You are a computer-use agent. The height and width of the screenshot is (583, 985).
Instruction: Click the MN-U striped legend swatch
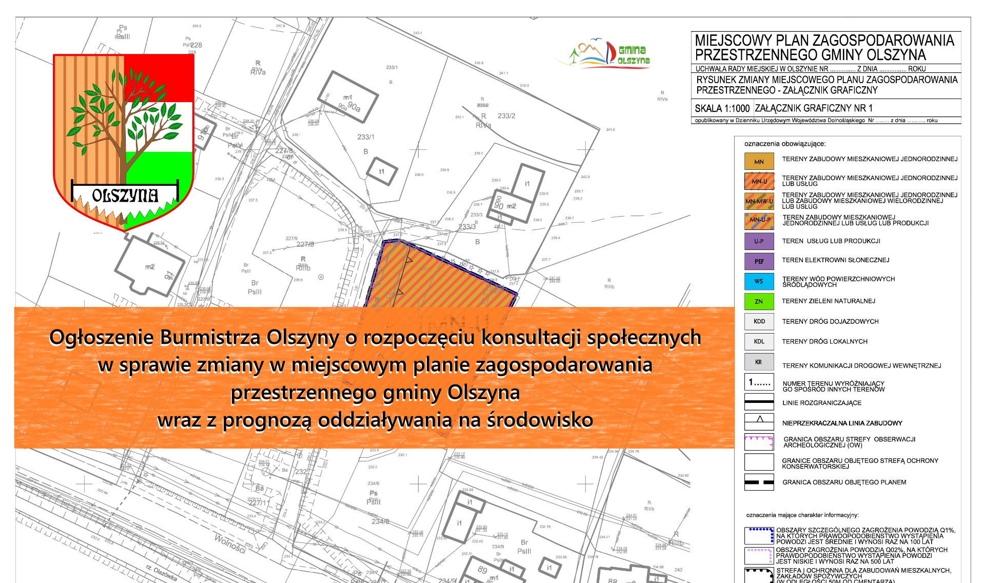[759, 181]
